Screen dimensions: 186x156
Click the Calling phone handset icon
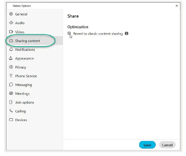(11, 111)
